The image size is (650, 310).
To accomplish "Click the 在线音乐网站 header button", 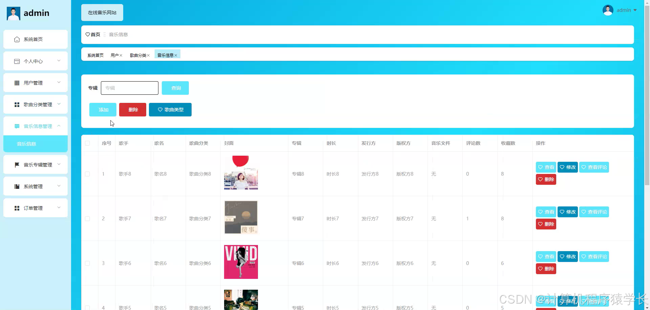I will [102, 13].
